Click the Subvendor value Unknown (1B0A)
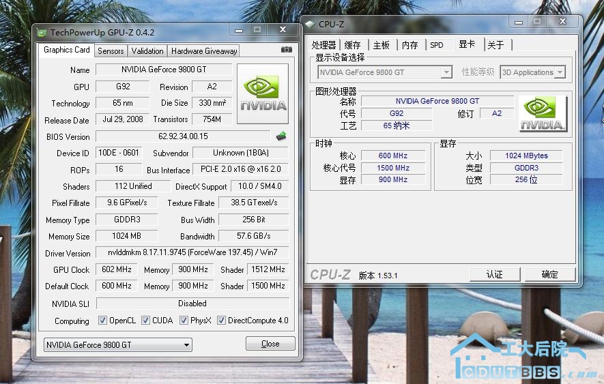This screenshot has width=604, height=384. [241, 153]
